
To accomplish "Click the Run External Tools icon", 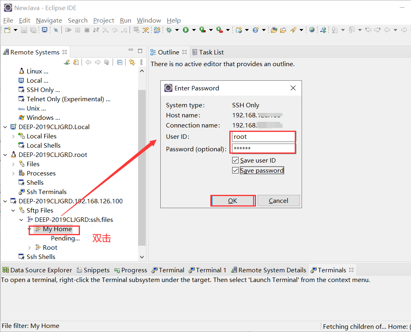I will [219, 30].
